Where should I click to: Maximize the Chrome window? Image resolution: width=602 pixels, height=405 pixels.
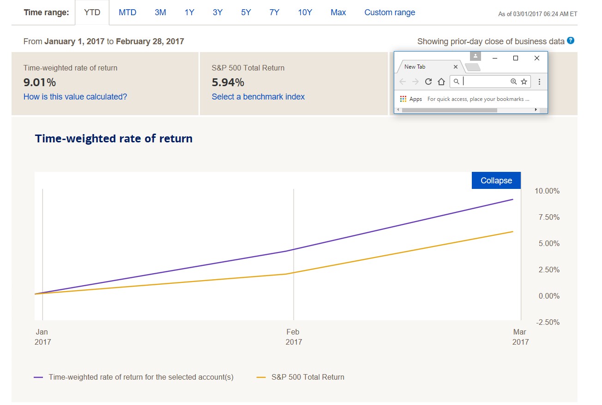[516, 58]
